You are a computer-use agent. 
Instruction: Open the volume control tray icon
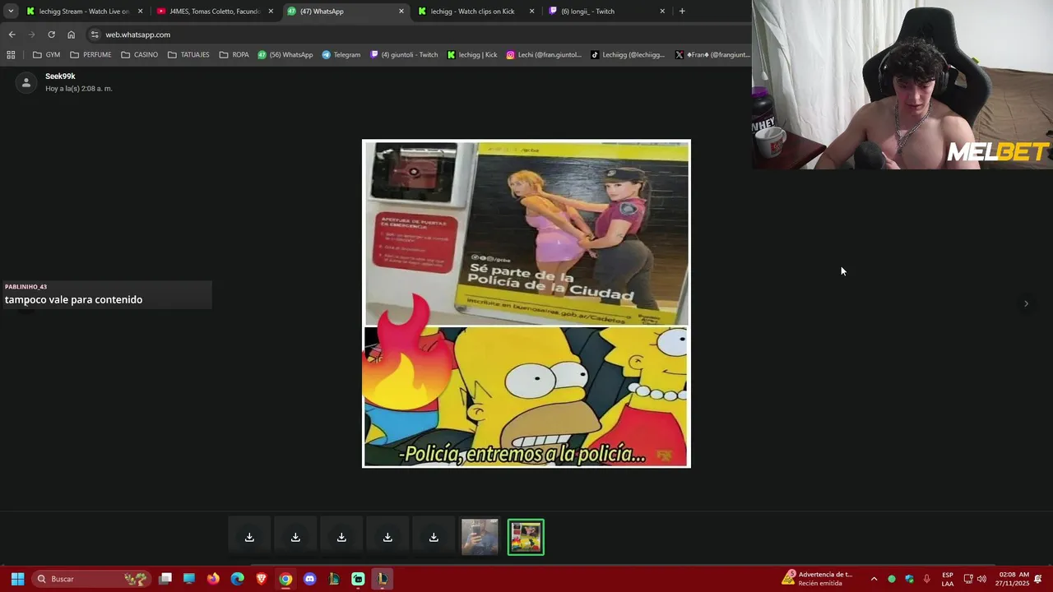(981, 579)
